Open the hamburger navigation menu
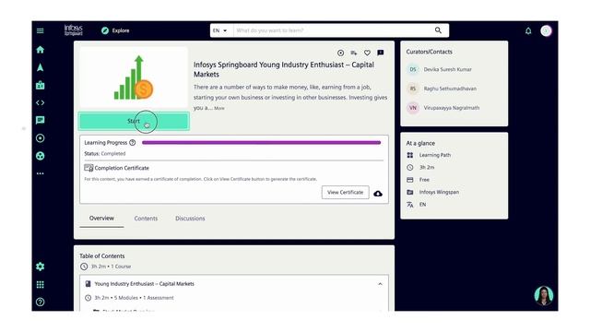This screenshot has height=332, width=590. point(41,30)
